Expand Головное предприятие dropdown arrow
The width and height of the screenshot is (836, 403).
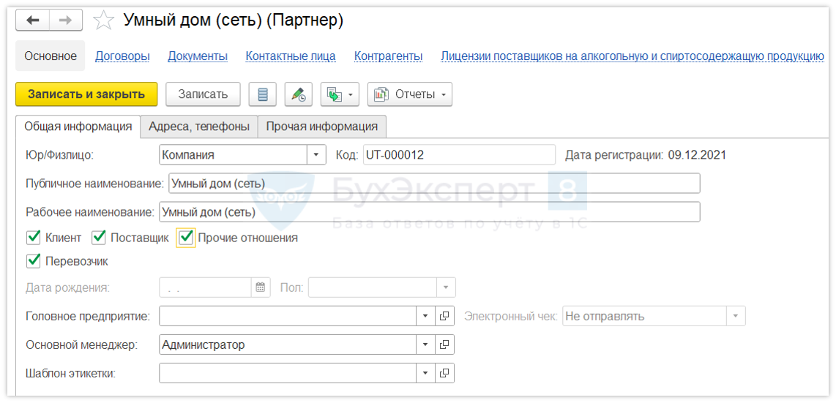click(425, 316)
